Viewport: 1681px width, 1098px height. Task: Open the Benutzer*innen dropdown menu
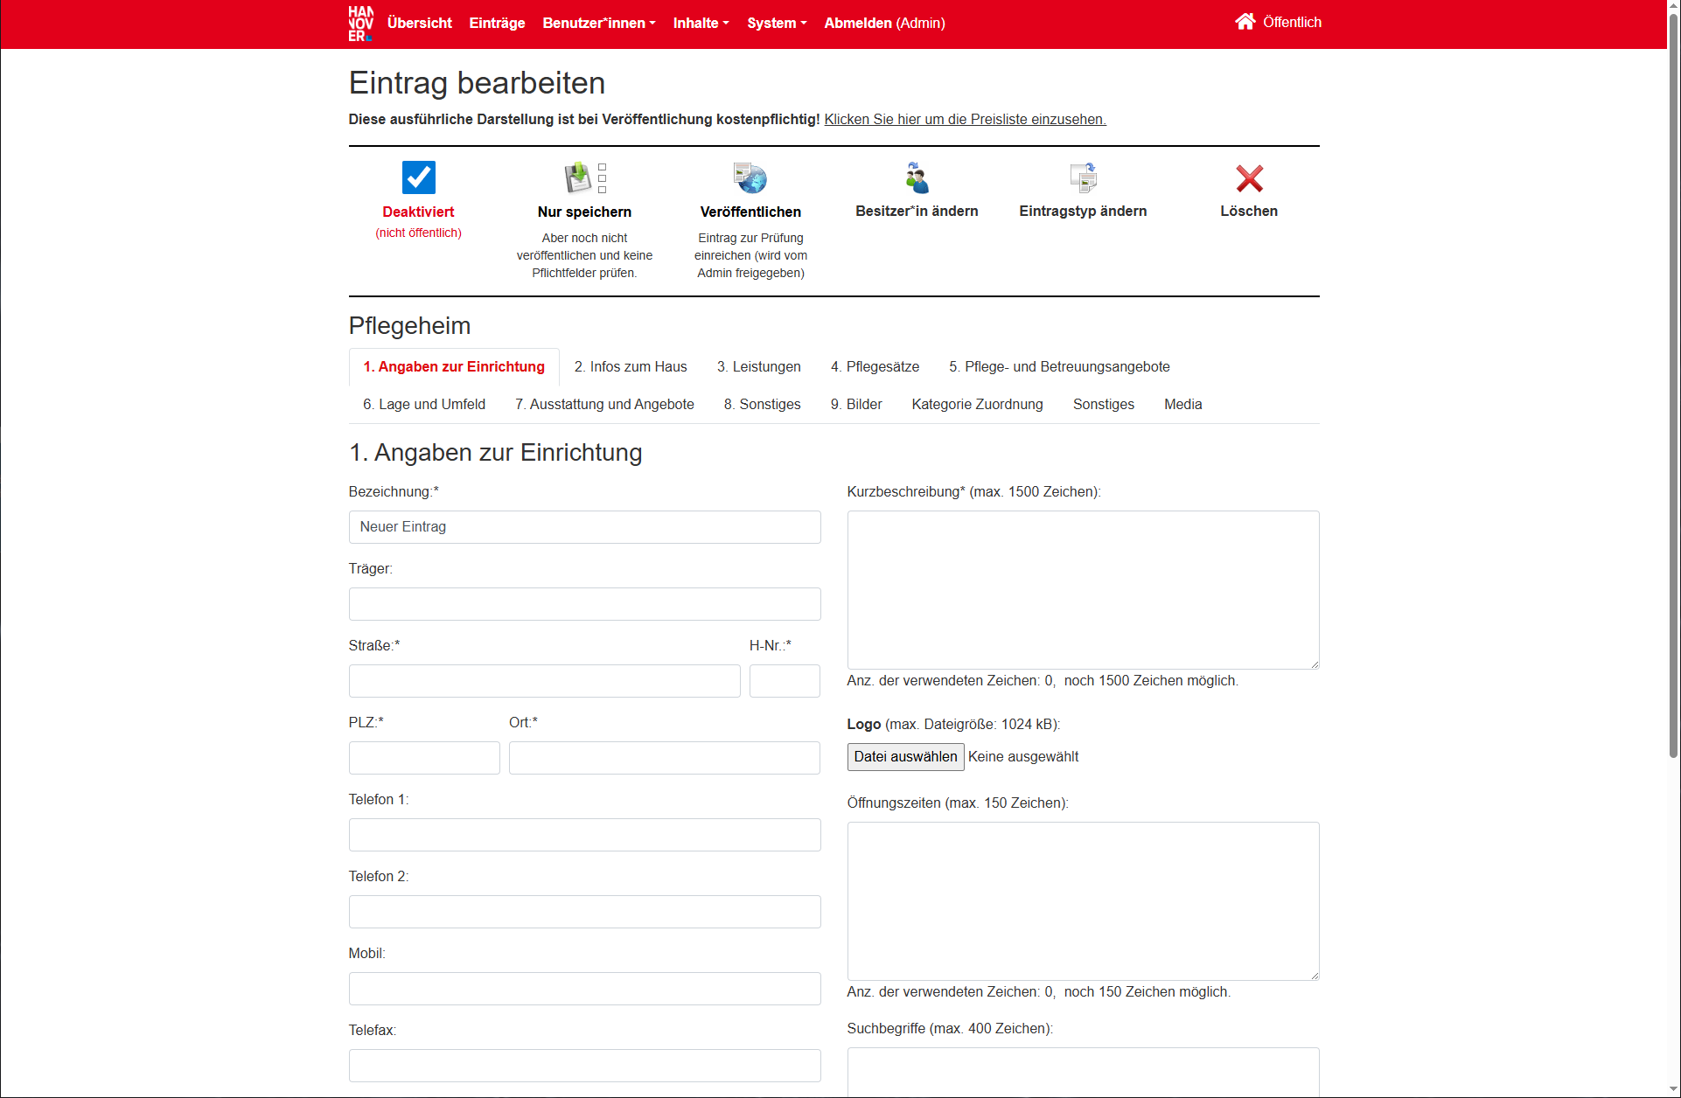(598, 24)
